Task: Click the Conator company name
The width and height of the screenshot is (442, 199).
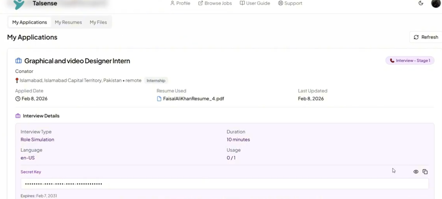Action: click(x=24, y=71)
